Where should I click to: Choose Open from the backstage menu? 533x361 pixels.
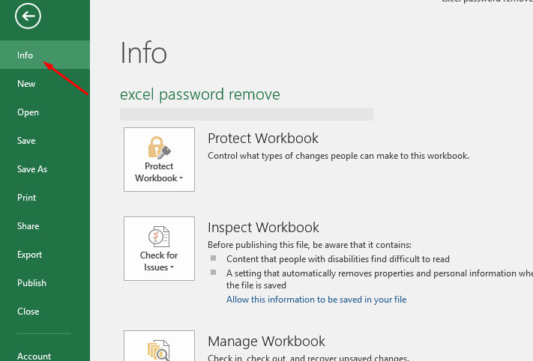click(x=28, y=112)
